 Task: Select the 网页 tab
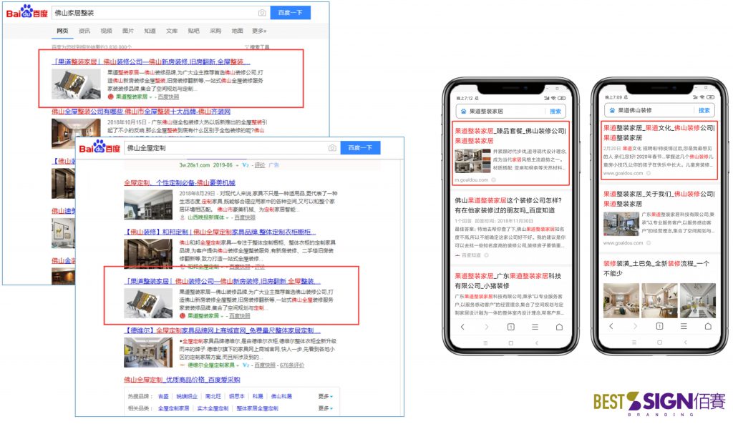[62, 31]
